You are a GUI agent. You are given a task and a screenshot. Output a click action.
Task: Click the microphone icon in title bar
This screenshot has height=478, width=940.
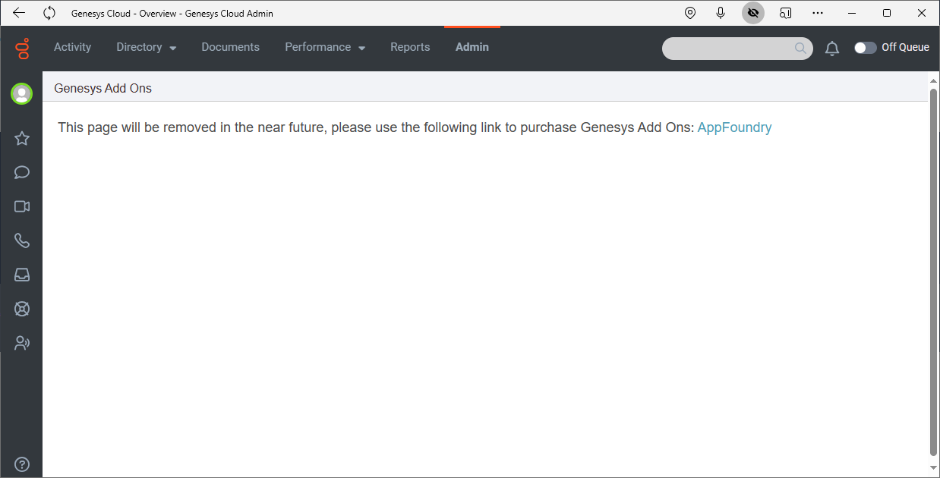(x=721, y=13)
